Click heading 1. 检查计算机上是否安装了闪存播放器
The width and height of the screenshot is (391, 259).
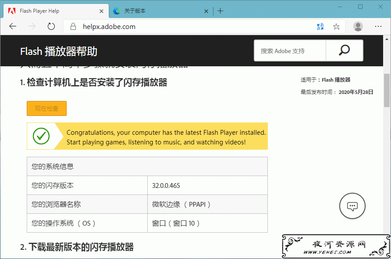point(93,83)
